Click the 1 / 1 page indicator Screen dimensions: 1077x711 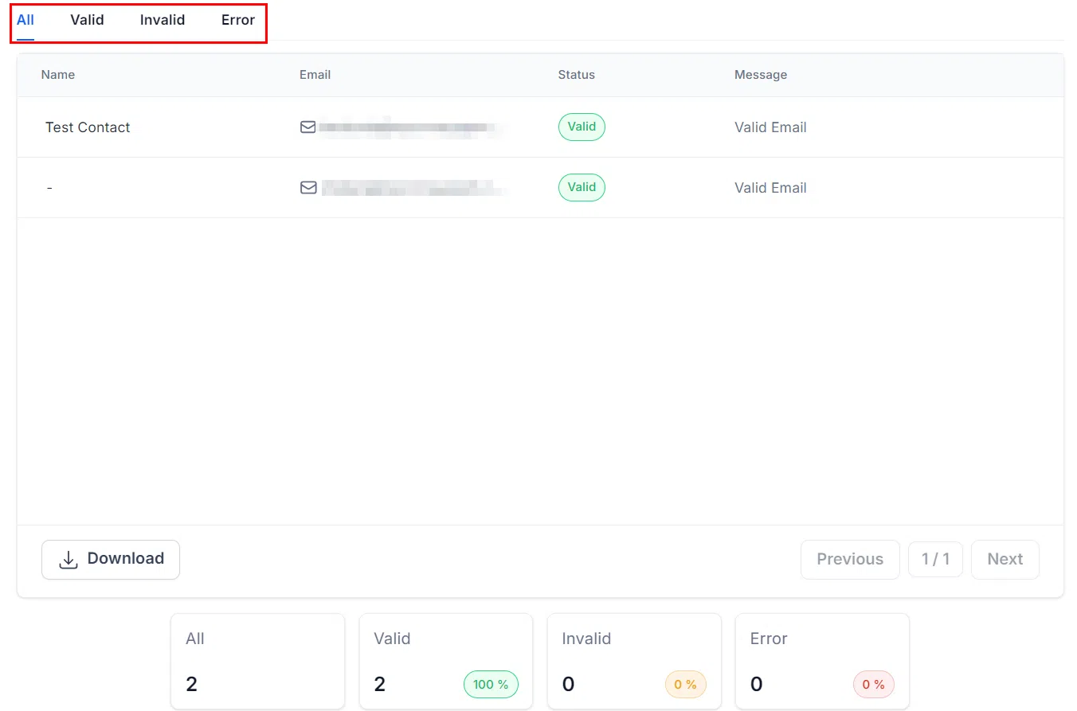(935, 560)
